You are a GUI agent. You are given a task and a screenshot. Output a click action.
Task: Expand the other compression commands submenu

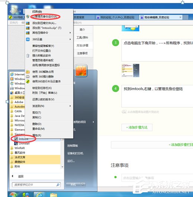point(70,33)
